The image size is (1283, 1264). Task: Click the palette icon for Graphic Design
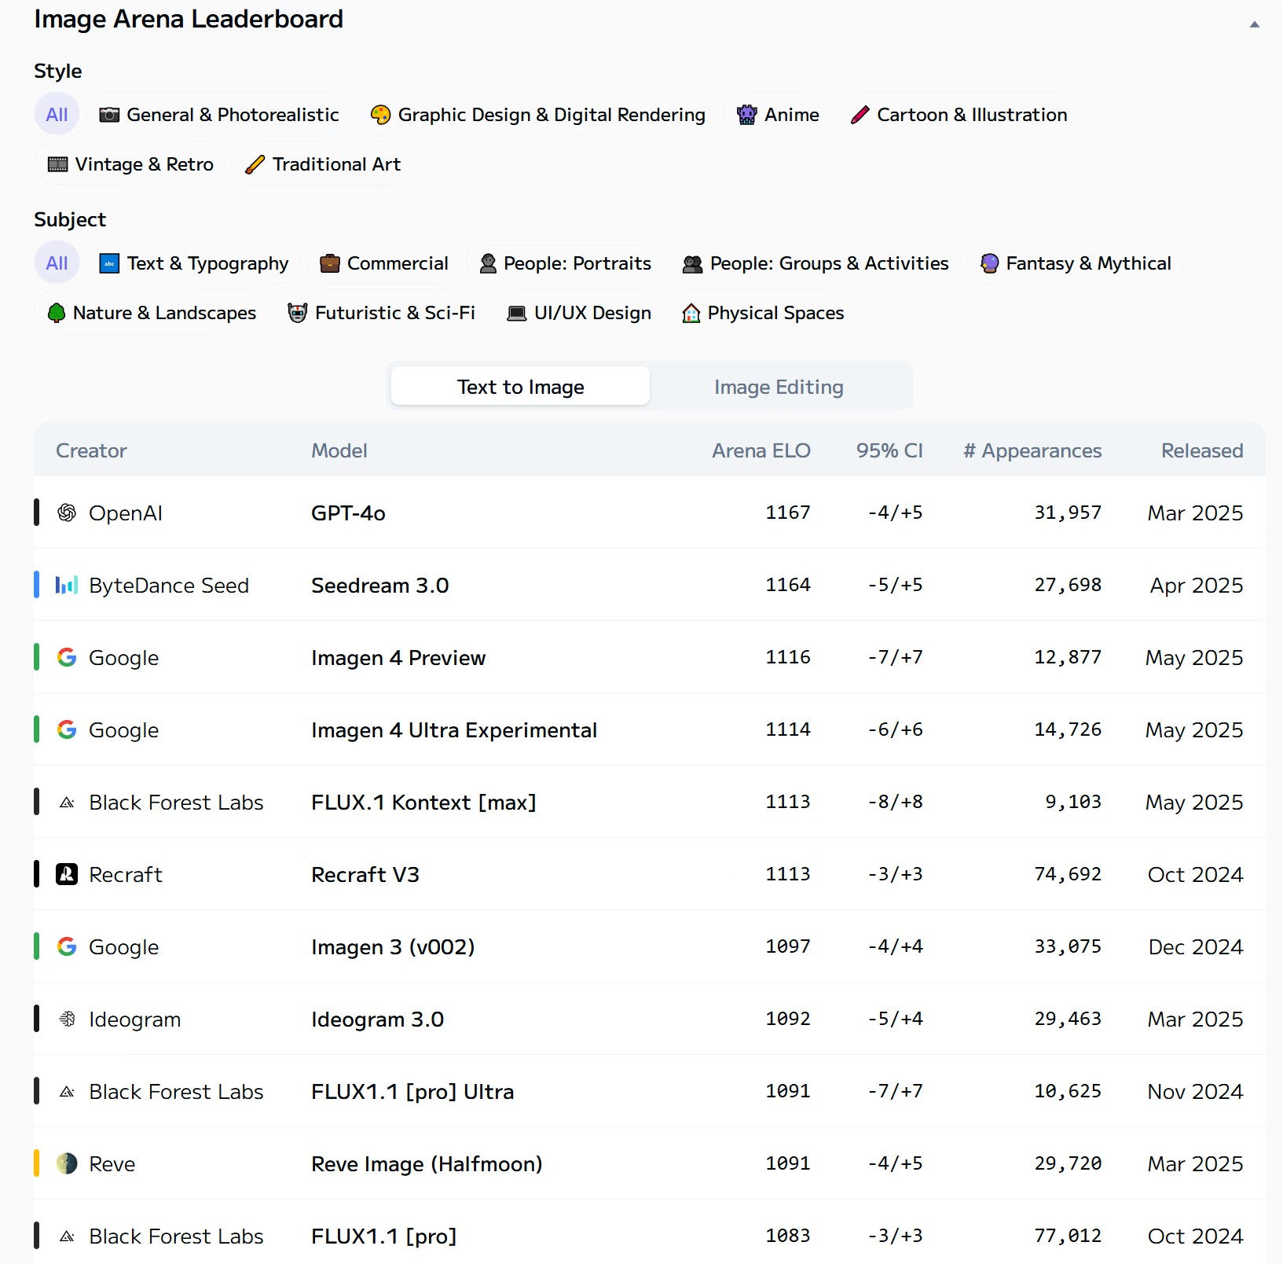pos(380,115)
